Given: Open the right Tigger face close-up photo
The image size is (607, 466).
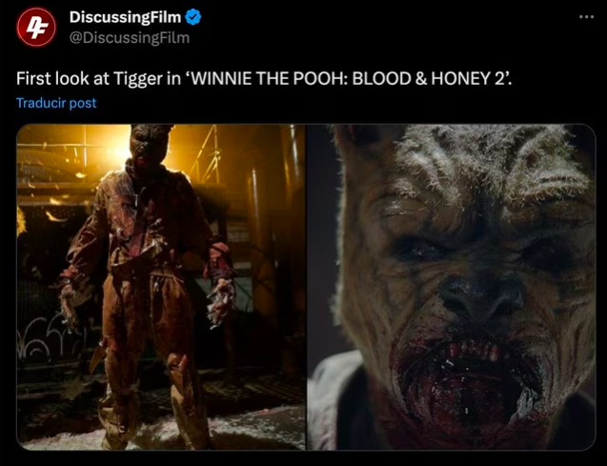Looking at the screenshot, I should (452, 287).
